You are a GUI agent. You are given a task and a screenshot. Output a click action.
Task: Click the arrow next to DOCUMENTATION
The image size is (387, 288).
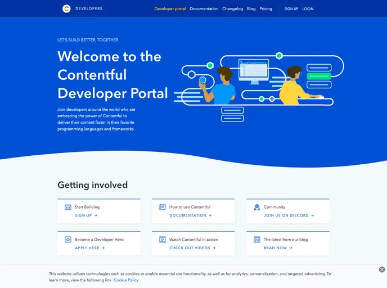tap(210, 215)
